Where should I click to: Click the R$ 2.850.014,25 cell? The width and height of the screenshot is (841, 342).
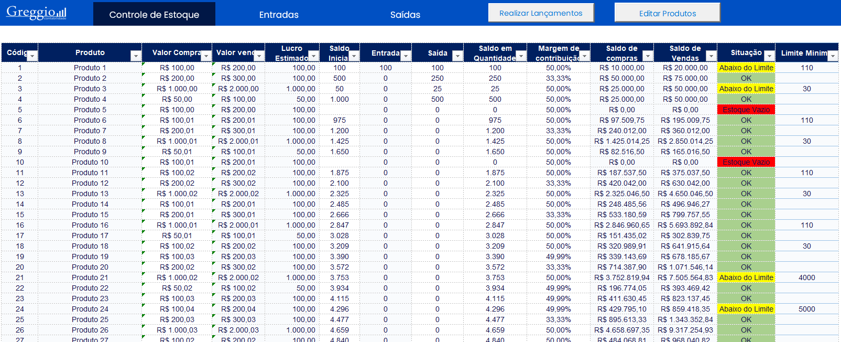685,141
